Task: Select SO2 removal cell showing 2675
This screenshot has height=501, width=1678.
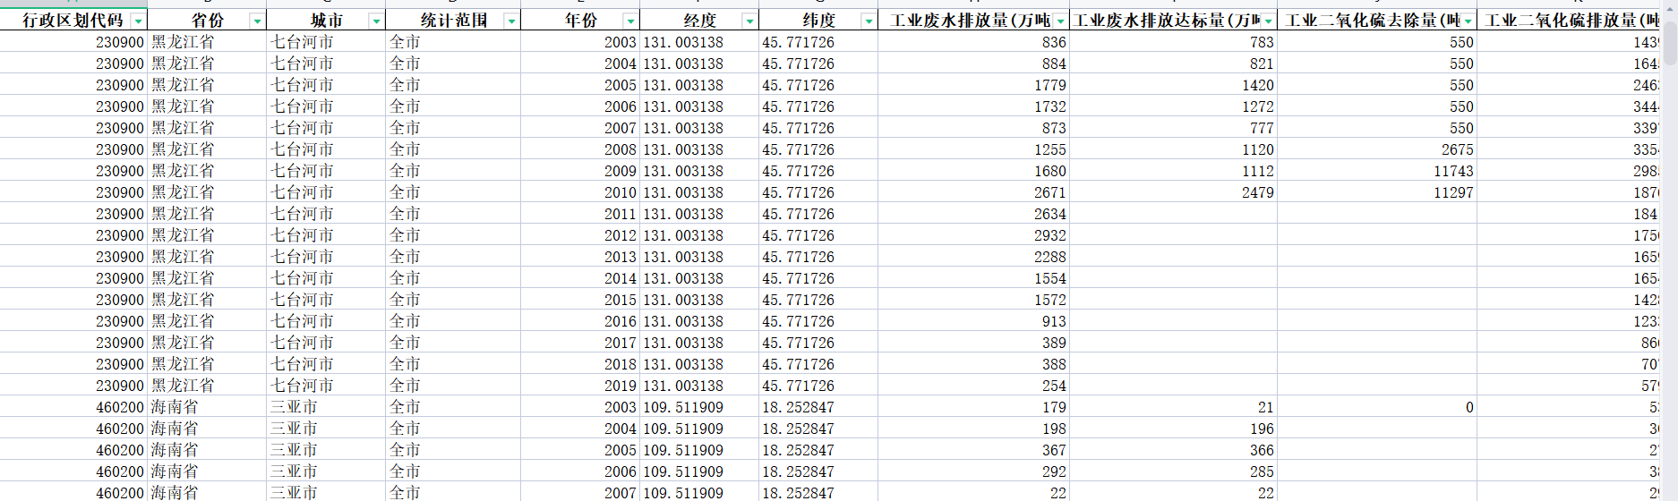Action: click(1377, 149)
